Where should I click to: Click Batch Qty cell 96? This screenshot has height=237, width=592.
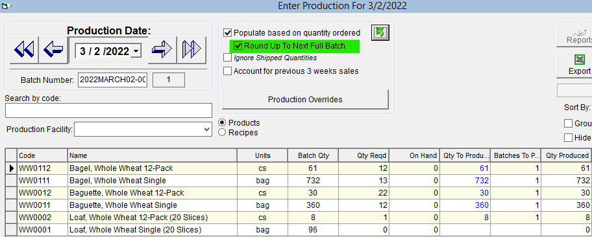pos(313,230)
